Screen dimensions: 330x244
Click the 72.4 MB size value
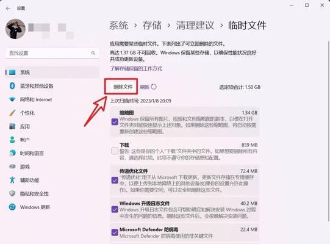[249, 171]
